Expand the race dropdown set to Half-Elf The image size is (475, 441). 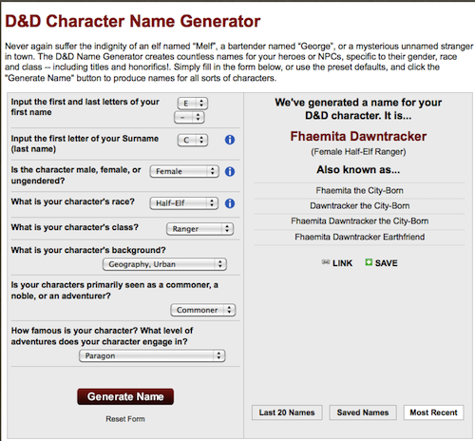(x=184, y=203)
